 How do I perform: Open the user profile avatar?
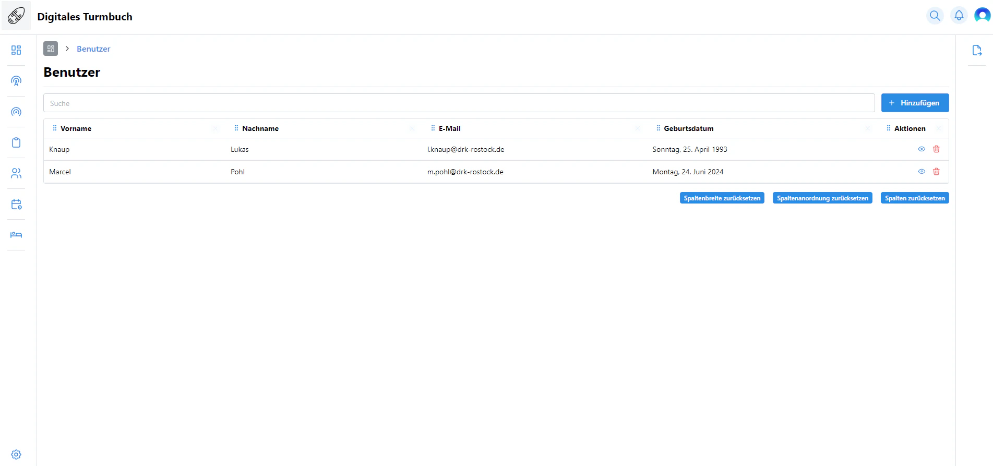[983, 16]
